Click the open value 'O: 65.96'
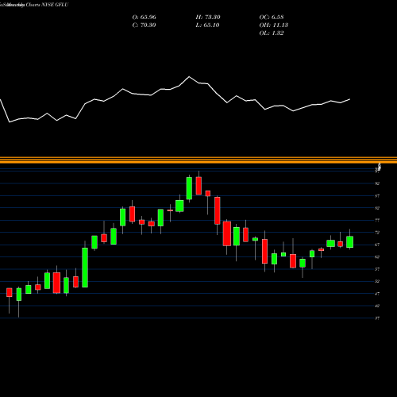 (x=144, y=17)
